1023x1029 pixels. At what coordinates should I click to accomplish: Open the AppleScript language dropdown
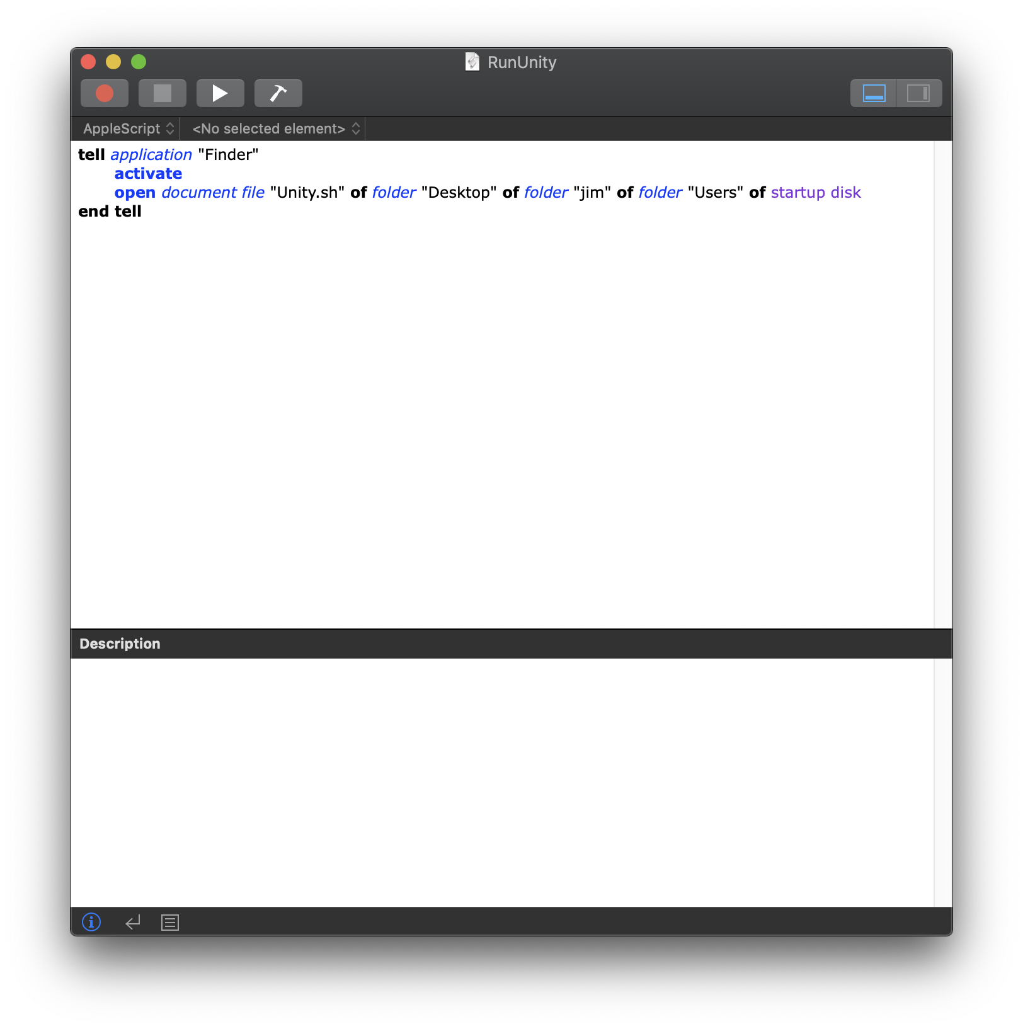click(x=129, y=128)
